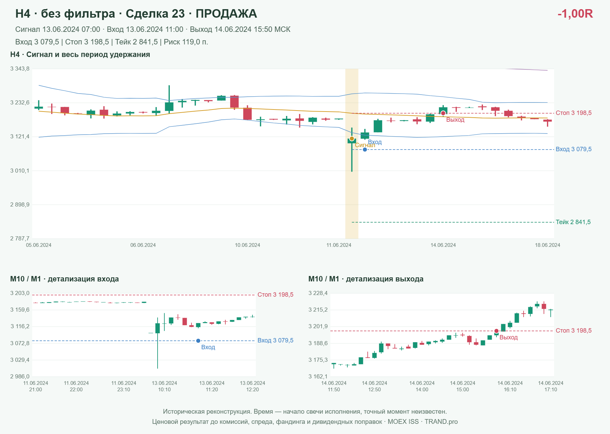Click the 'Тейк 2 841,5' label on H4 chart

[x=573, y=222]
